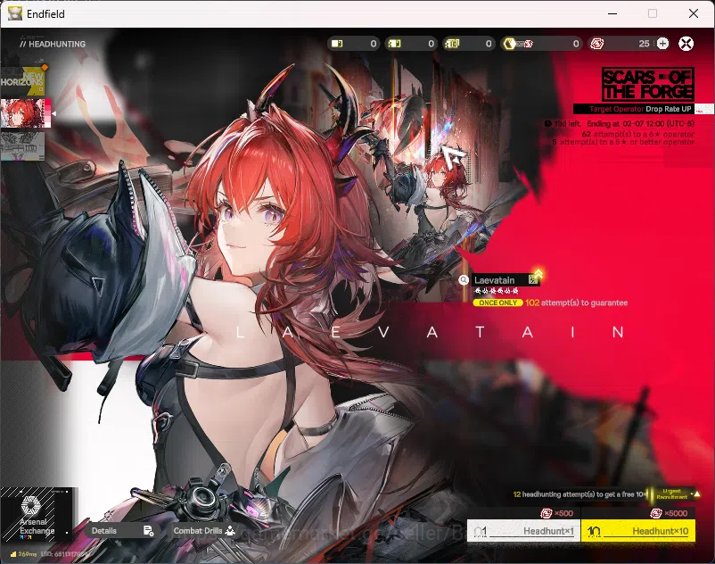Click the 269ms network ping indicator

click(24, 554)
